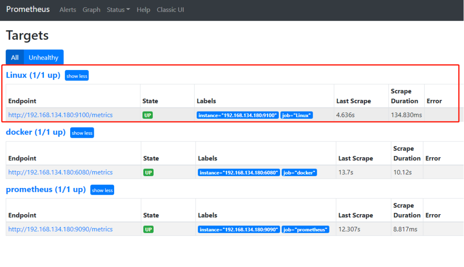The width and height of the screenshot is (464, 267).
Task: Open the 6080 metrics endpoint link
Action: pyautogui.click(x=60, y=172)
